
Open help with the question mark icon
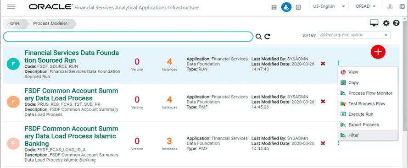[x=396, y=23]
